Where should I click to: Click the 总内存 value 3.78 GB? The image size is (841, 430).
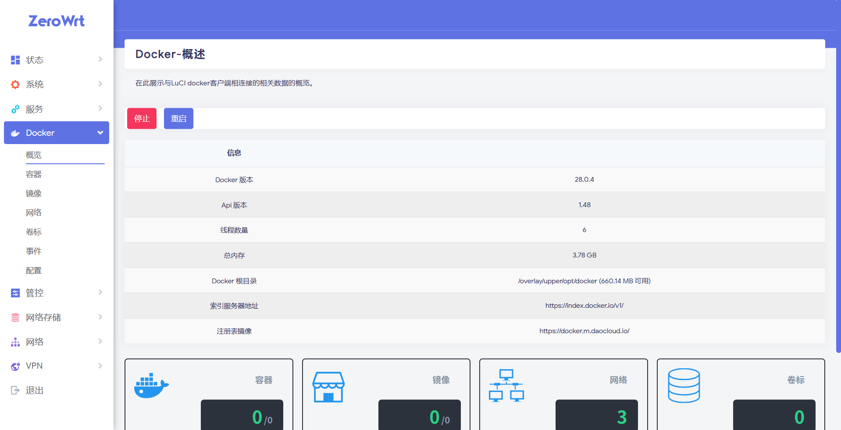point(584,255)
